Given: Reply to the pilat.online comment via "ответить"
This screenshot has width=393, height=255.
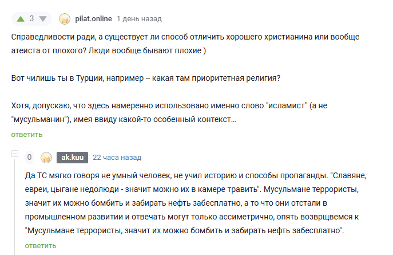Looking at the screenshot, I should [x=26, y=135].
